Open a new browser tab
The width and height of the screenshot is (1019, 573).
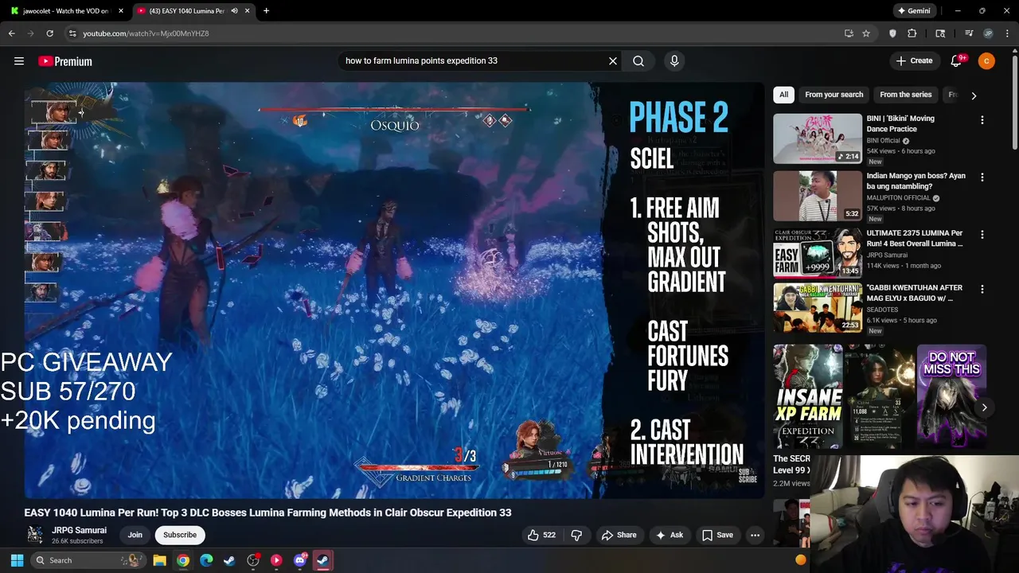point(266,10)
